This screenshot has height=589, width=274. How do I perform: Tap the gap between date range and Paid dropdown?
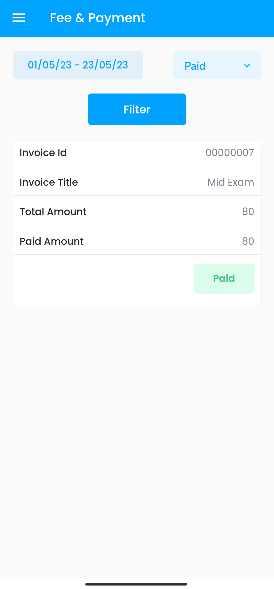[158, 65]
